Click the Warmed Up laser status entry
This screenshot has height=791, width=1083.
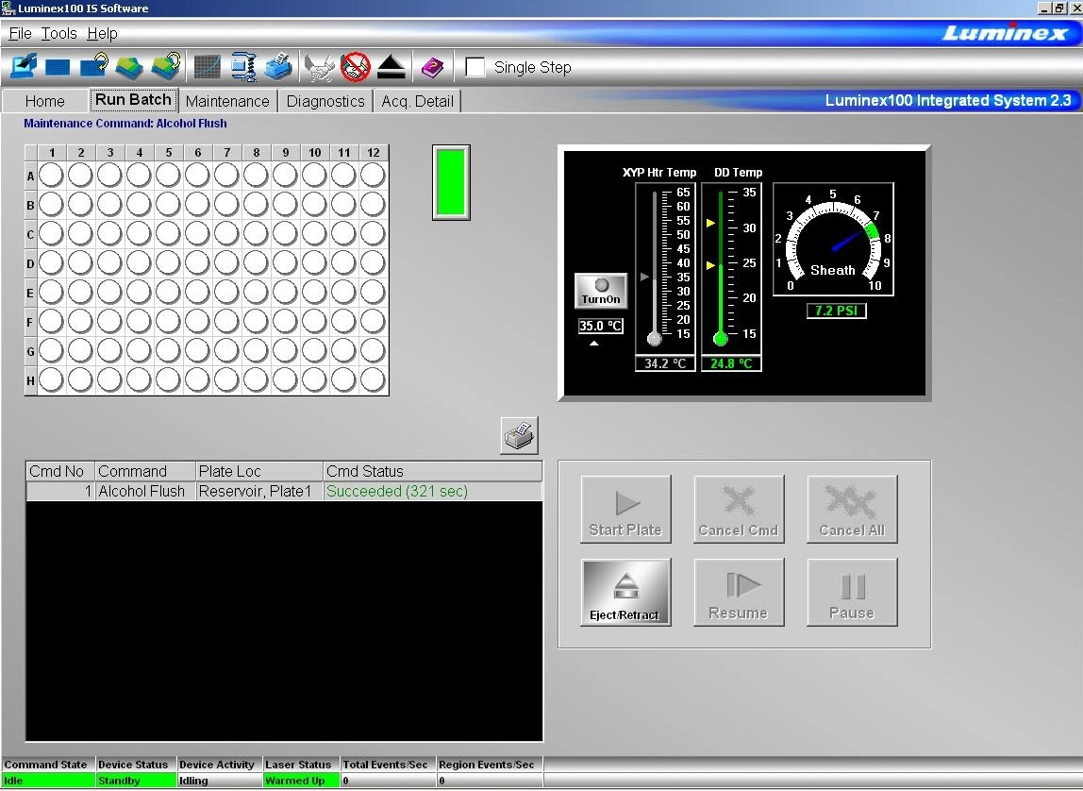click(x=301, y=781)
